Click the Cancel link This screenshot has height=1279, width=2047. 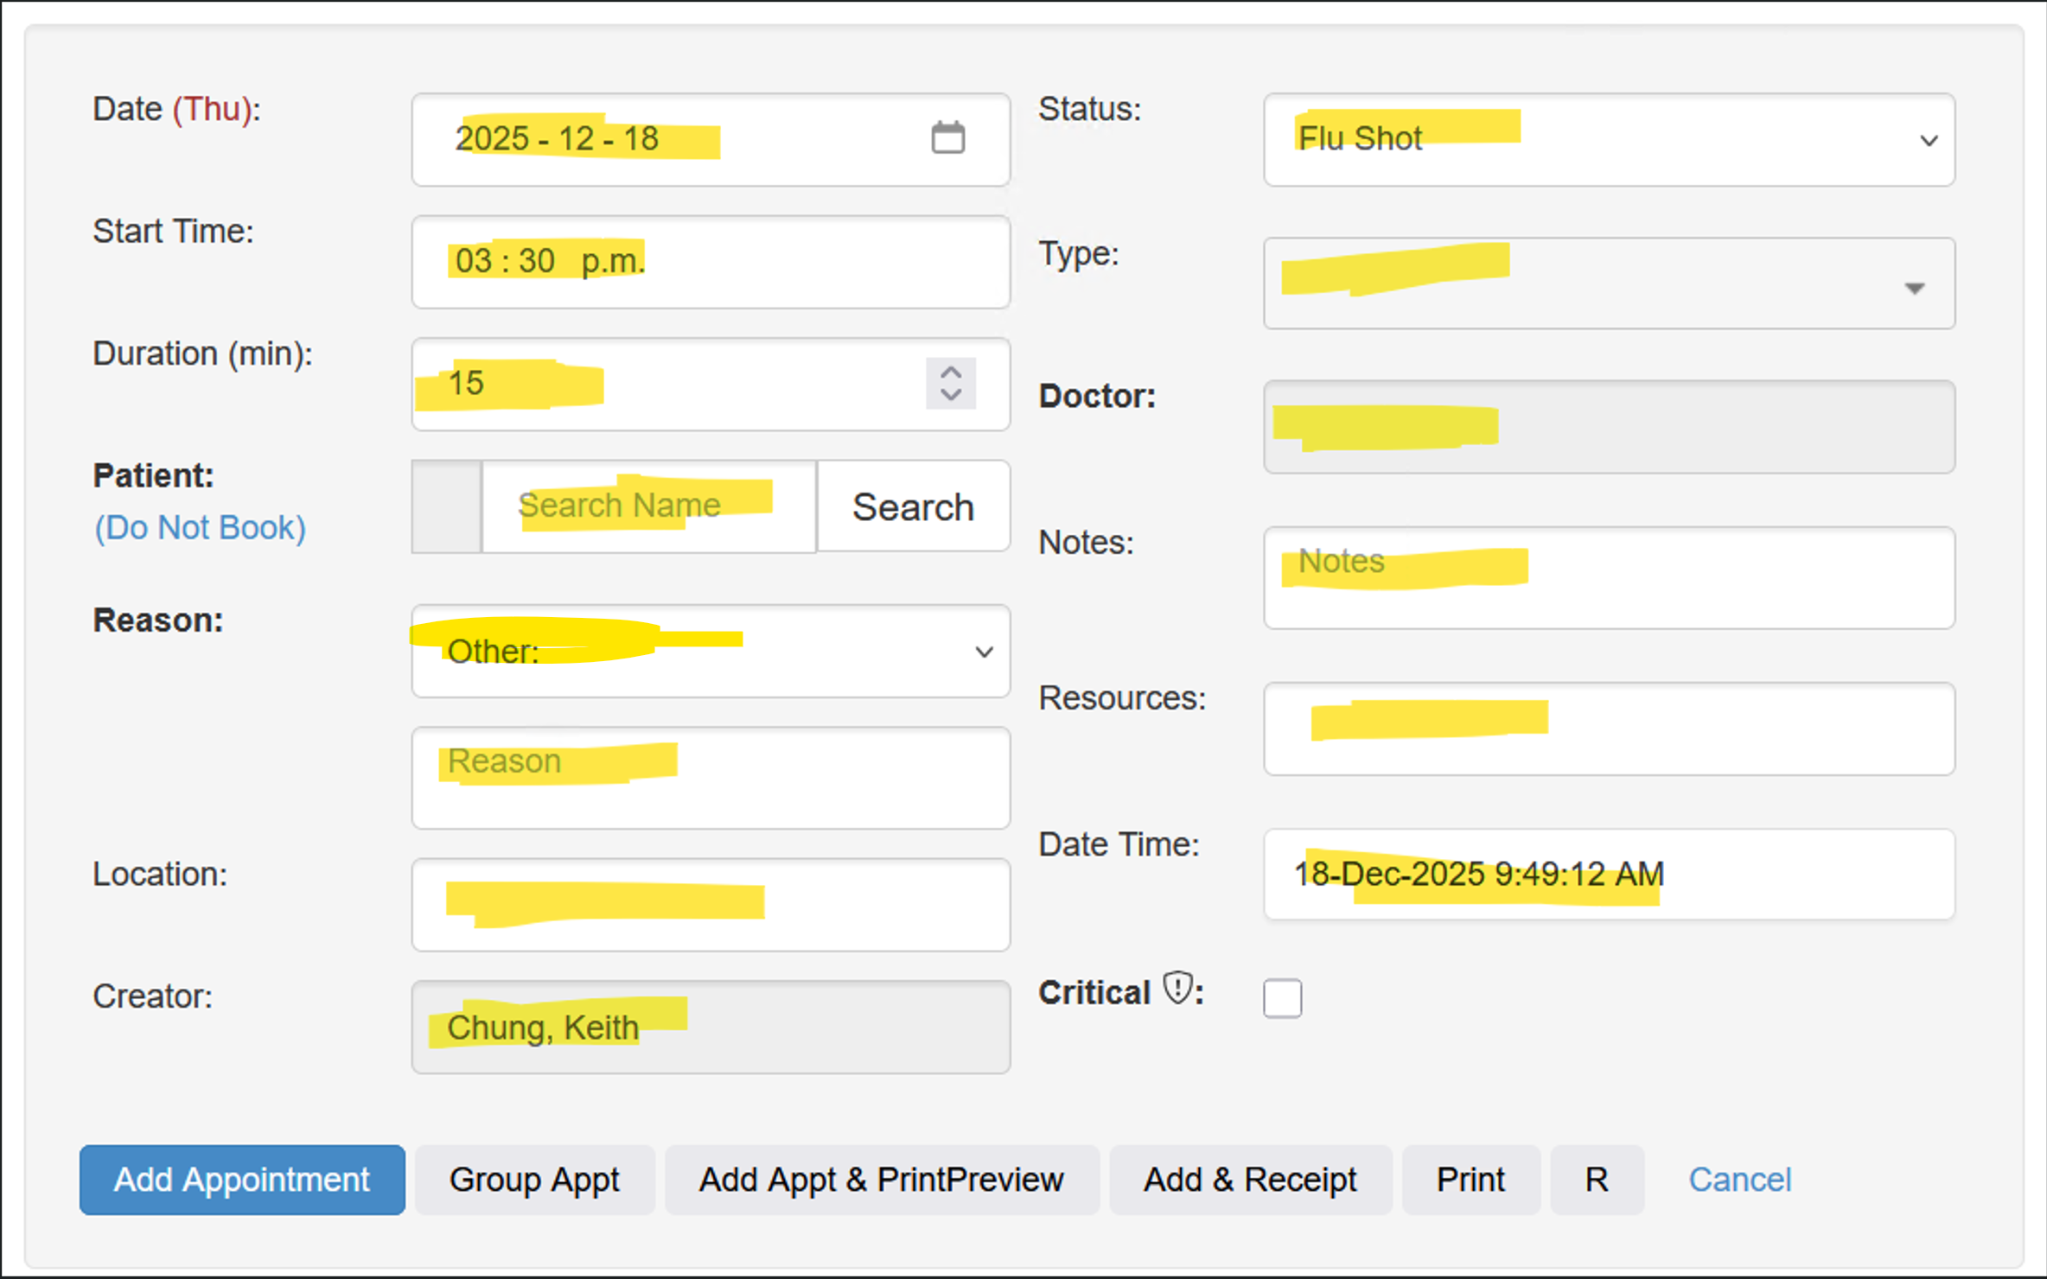(1739, 1180)
